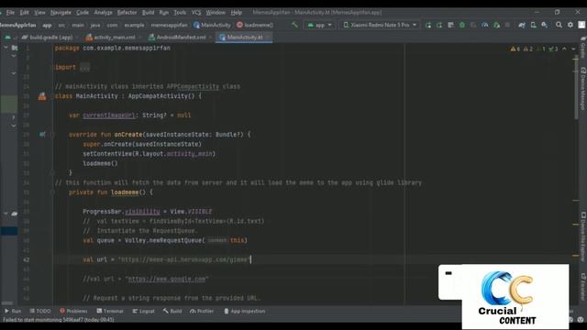Open the Device Manager side panel tab

[x=583, y=88]
